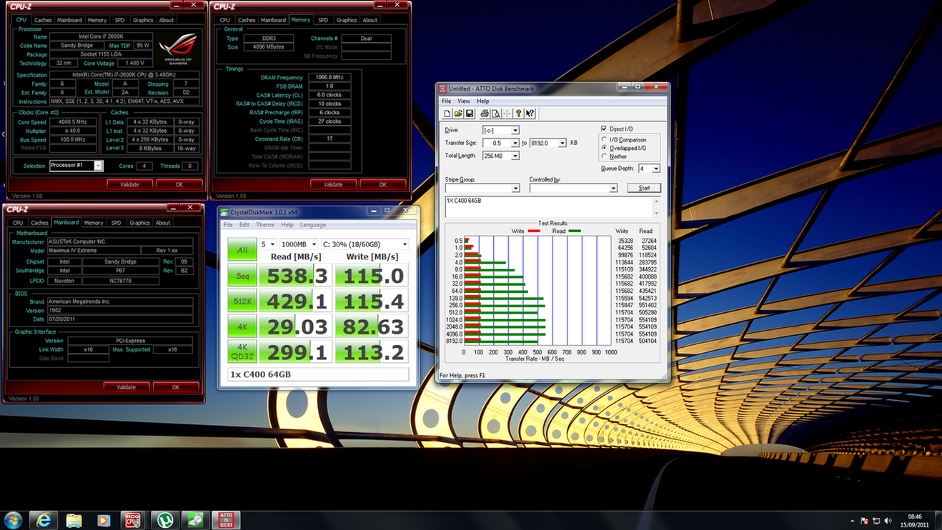Switch to SPD tab in CPU-Z Memory window
The image size is (942, 530).
pos(323,20)
